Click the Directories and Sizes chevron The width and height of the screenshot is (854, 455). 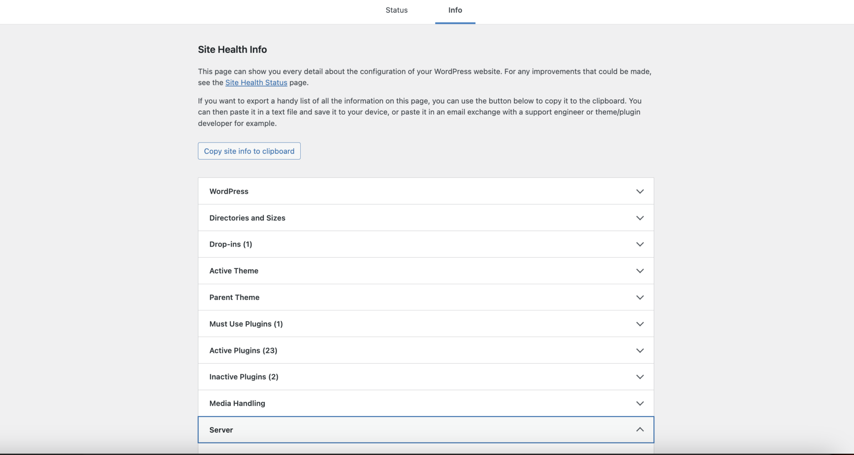[x=640, y=217]
